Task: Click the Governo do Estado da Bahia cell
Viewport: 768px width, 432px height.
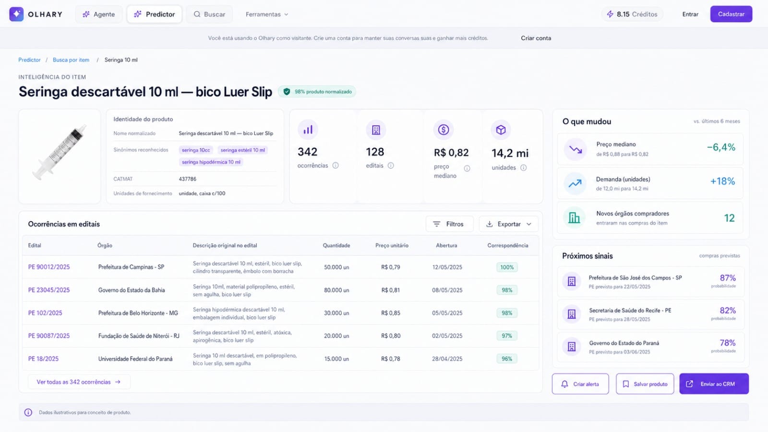Action: click(132, 290)
